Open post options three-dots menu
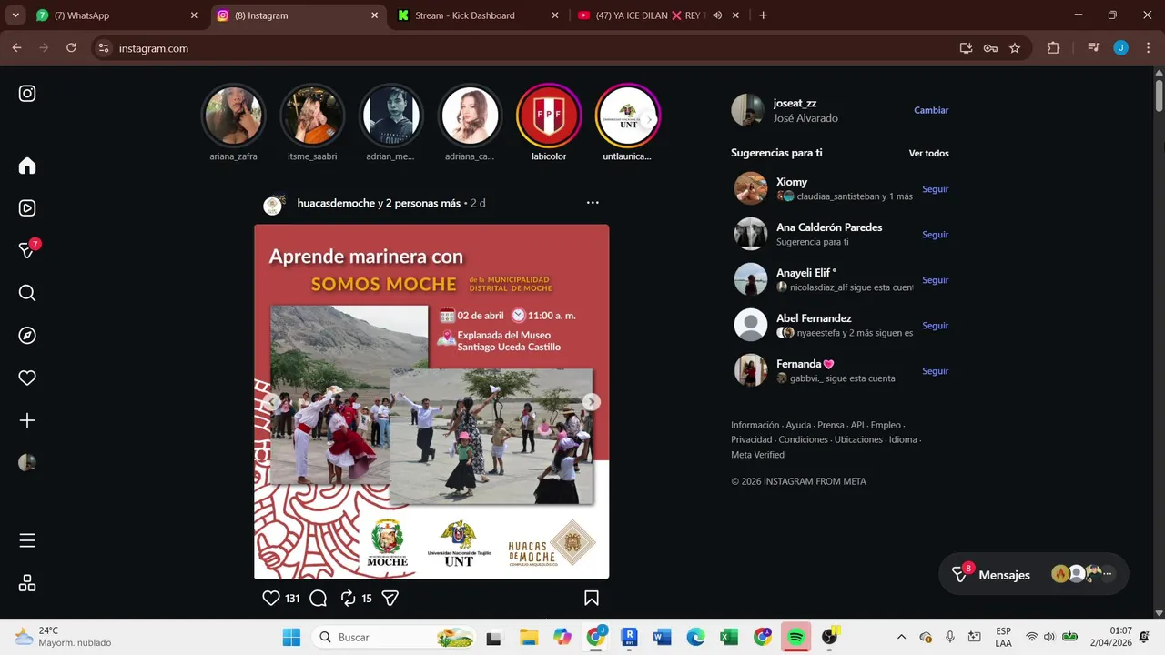The height and width of the screenshot is (655, 1165). click(x=593, y=203)
